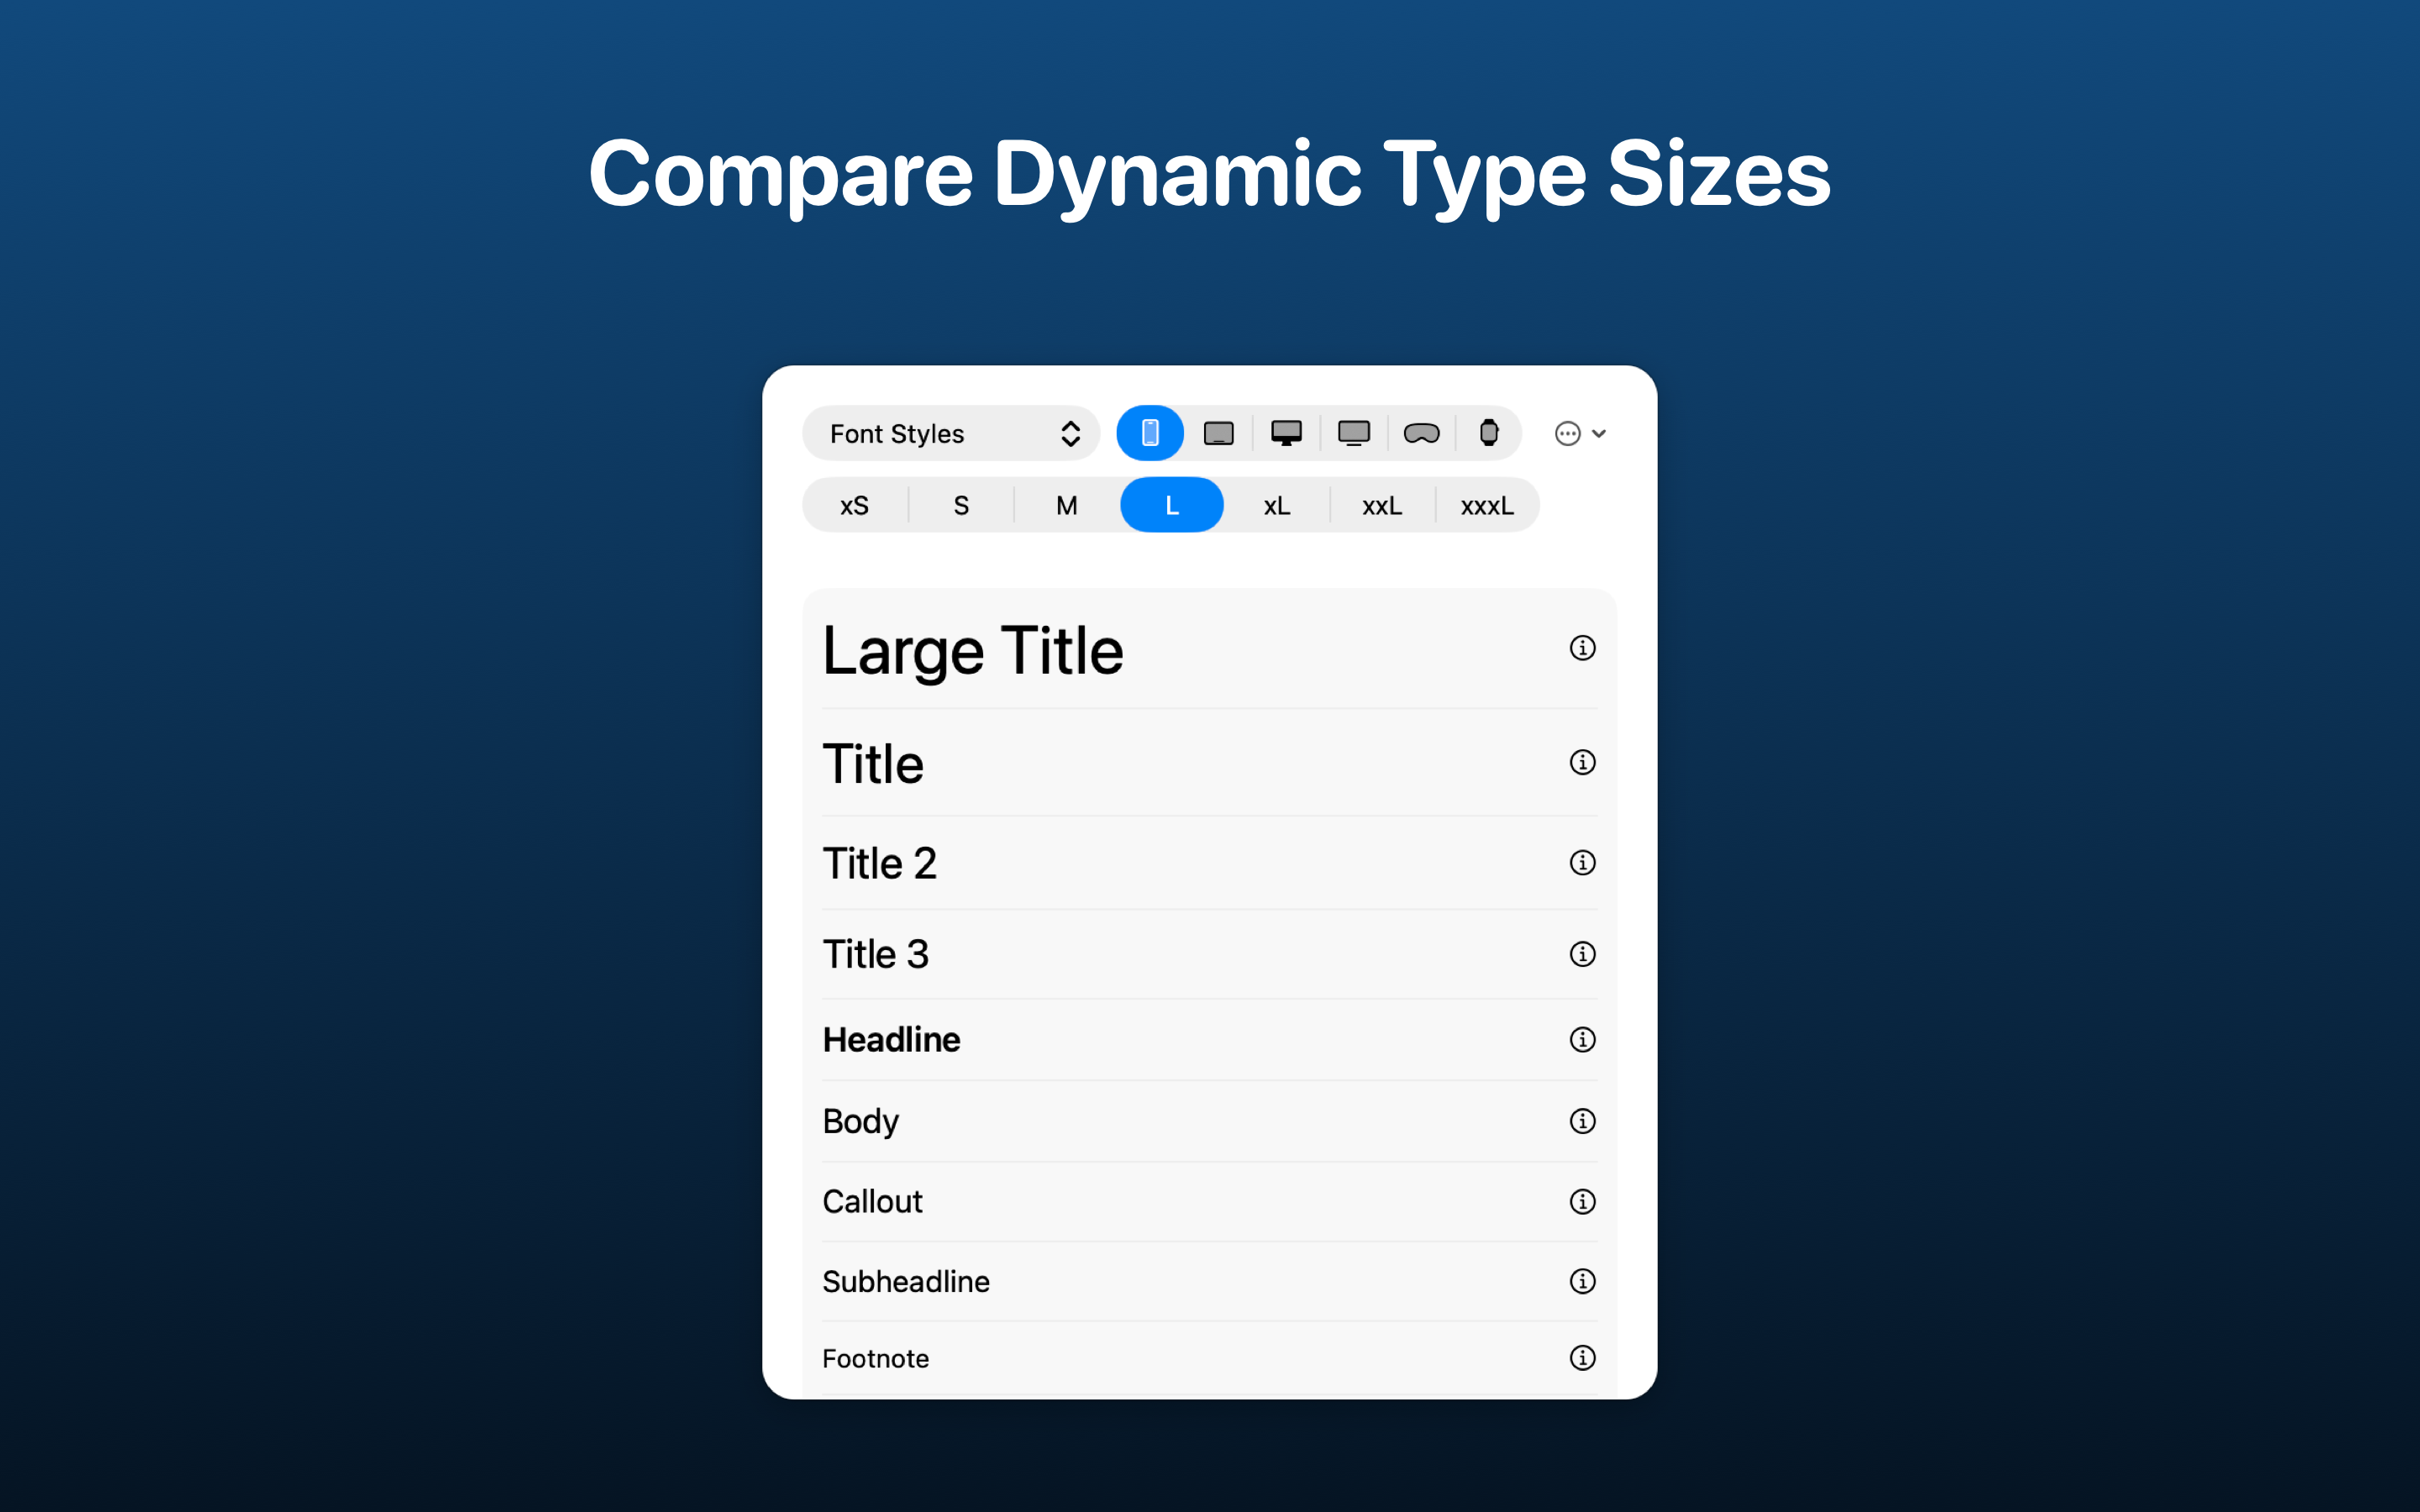This screenshot has width=2420, height=1512.
Task: Show info for Title 3 style
Action: point(1582,954)
